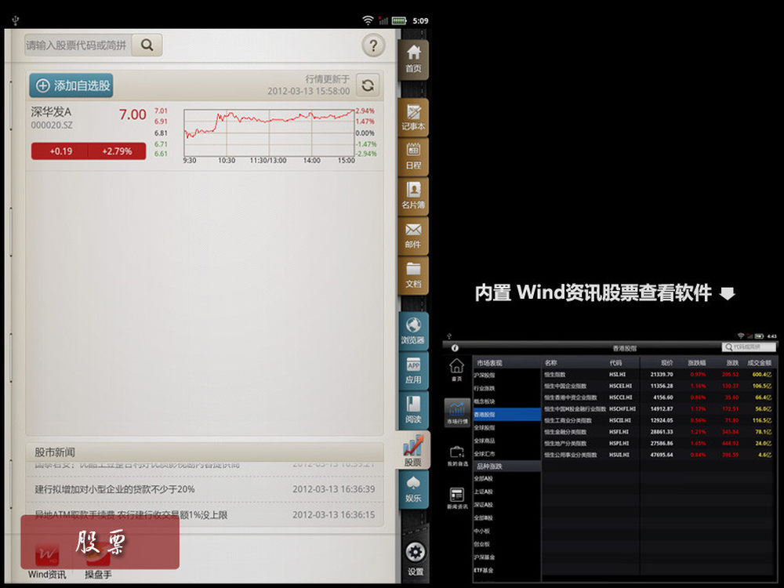
Task: Click 添加自选股 add stock button
Action: coord(71,85)
